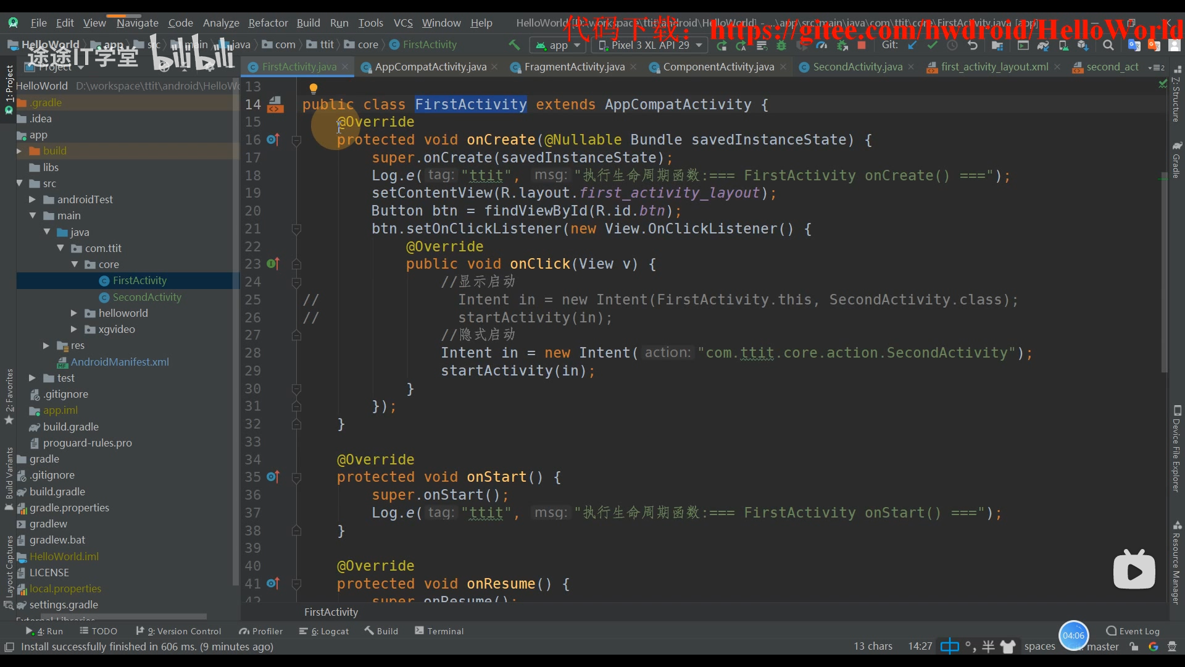Open the Refactor menu
The image size is (1185, 667).
click(x=268, y=23)
